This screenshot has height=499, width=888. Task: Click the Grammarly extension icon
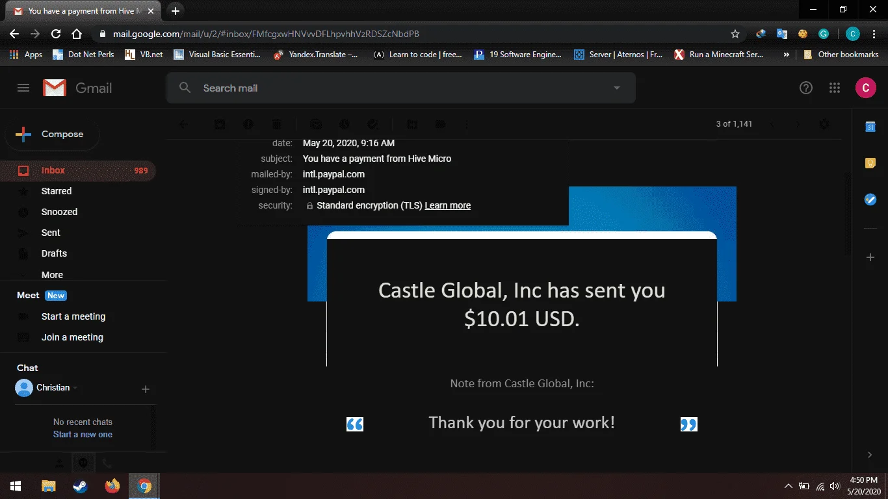pyautogui.click(x=824, y=34)
